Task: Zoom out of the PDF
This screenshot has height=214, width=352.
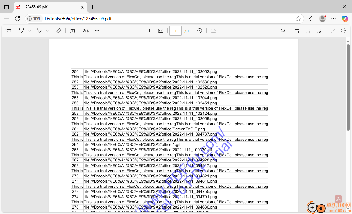Action: pos(139,31)
